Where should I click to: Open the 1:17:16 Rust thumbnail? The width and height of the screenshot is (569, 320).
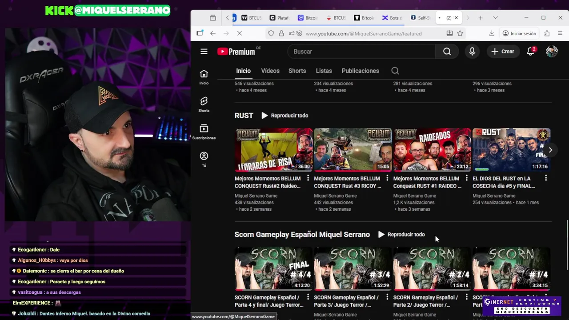(512, 150)
